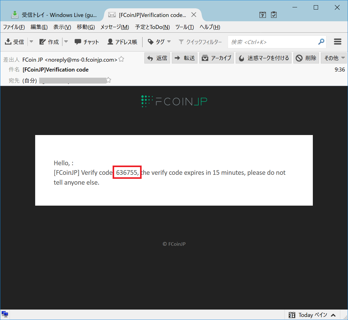Open the ツール(T) menu
Image resolution: width=348 pixels, height=320 pixels.
pyautogui.click(x=184, y=27)
